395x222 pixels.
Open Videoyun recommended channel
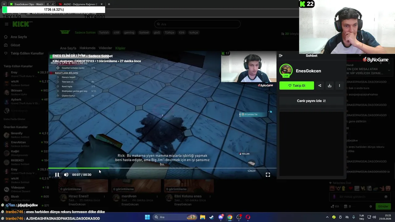pyautogui.click(x=24, y=189)
